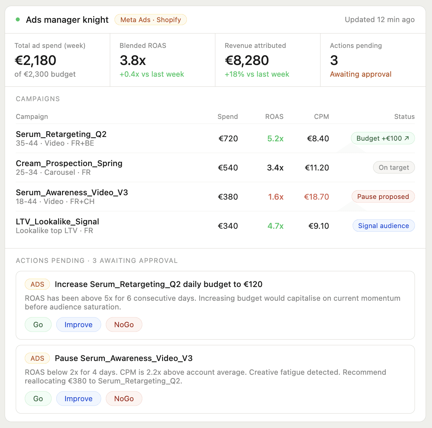The width and height of the screenshot is (432, 428).
Task: Open the Revenue attributed card
Action: [268, 60]
